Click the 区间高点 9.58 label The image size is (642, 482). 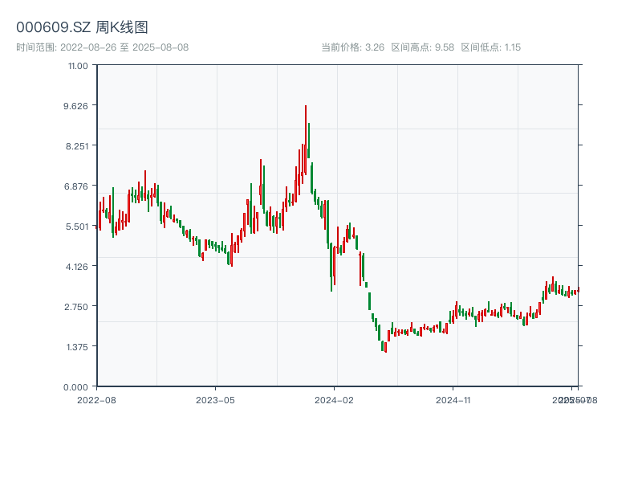click(x=423, y=47)
